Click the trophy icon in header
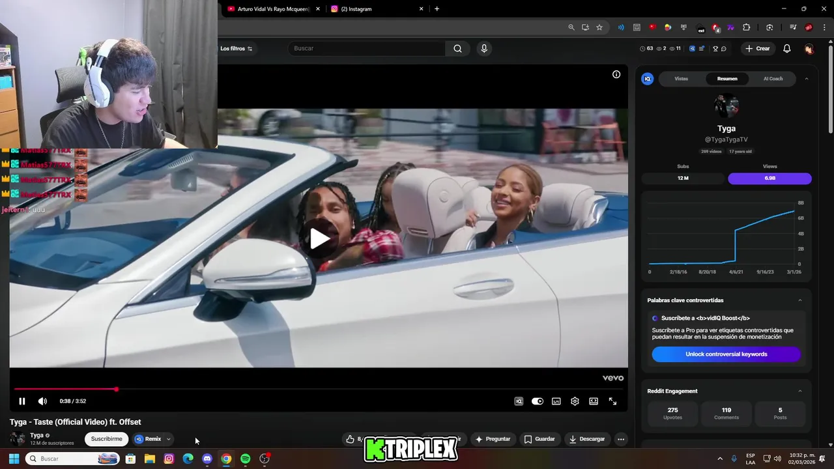The image size is (834, 469). tap(715, 48)
